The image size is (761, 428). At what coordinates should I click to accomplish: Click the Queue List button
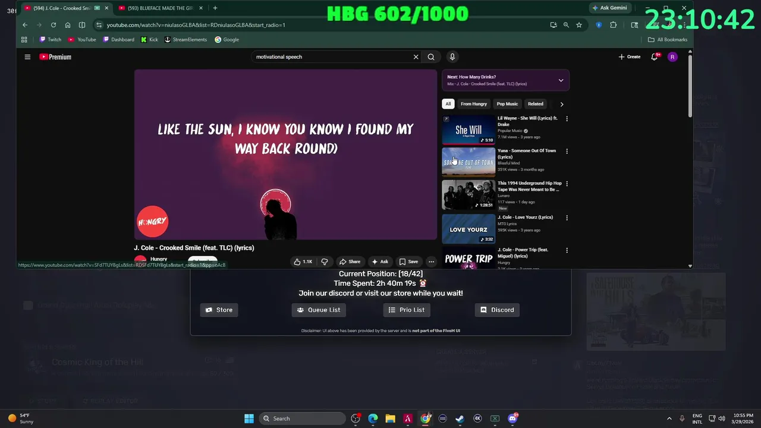(x=319, y=310)
